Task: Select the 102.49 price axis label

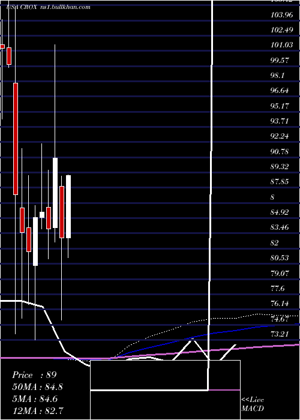Action: [282, 30]
